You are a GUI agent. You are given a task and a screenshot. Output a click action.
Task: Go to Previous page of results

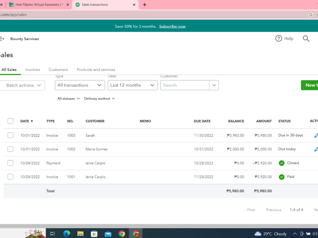[x=274, y=210]
